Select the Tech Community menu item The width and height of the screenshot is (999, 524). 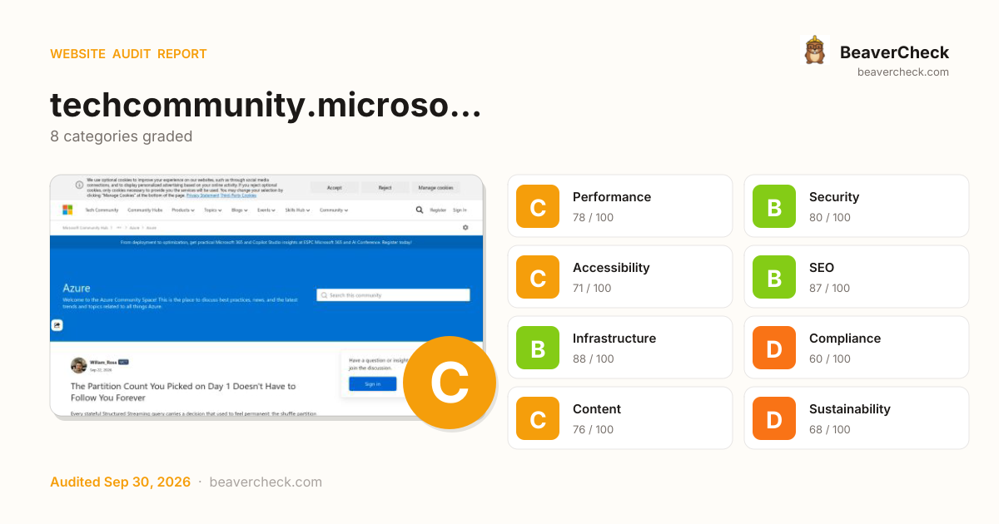click(102, 210)
